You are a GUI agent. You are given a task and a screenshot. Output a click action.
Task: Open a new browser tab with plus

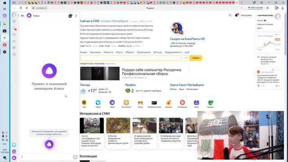click(242, 3)
